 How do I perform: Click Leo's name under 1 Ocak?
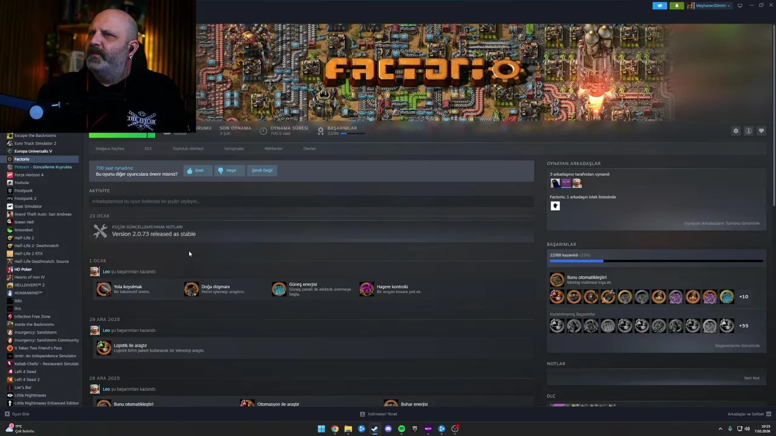click(106, 272)
